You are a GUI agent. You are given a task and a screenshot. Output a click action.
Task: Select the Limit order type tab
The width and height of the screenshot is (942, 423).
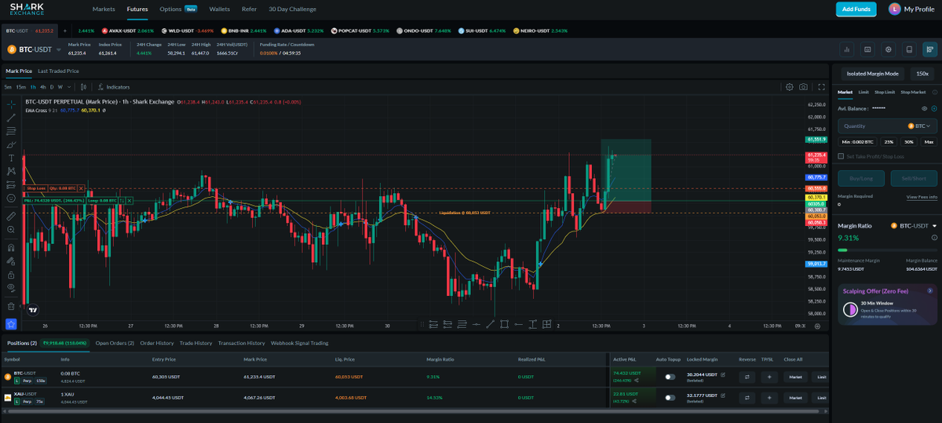coord(863,92)
